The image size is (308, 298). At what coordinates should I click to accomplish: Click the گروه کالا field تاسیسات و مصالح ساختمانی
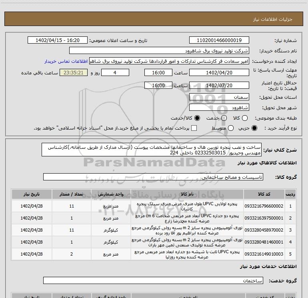153,177
